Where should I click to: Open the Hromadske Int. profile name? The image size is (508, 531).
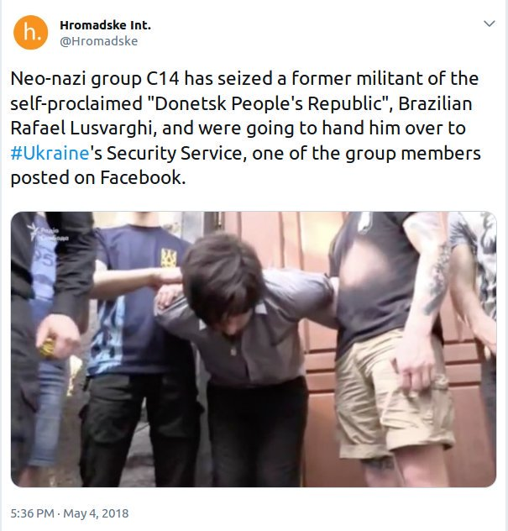[105, 25]
